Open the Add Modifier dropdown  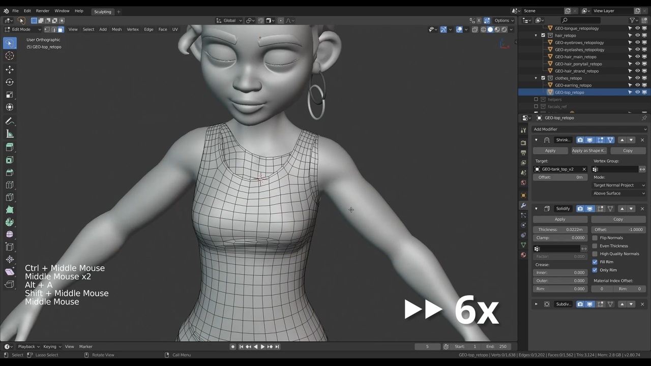coord(589,129)
